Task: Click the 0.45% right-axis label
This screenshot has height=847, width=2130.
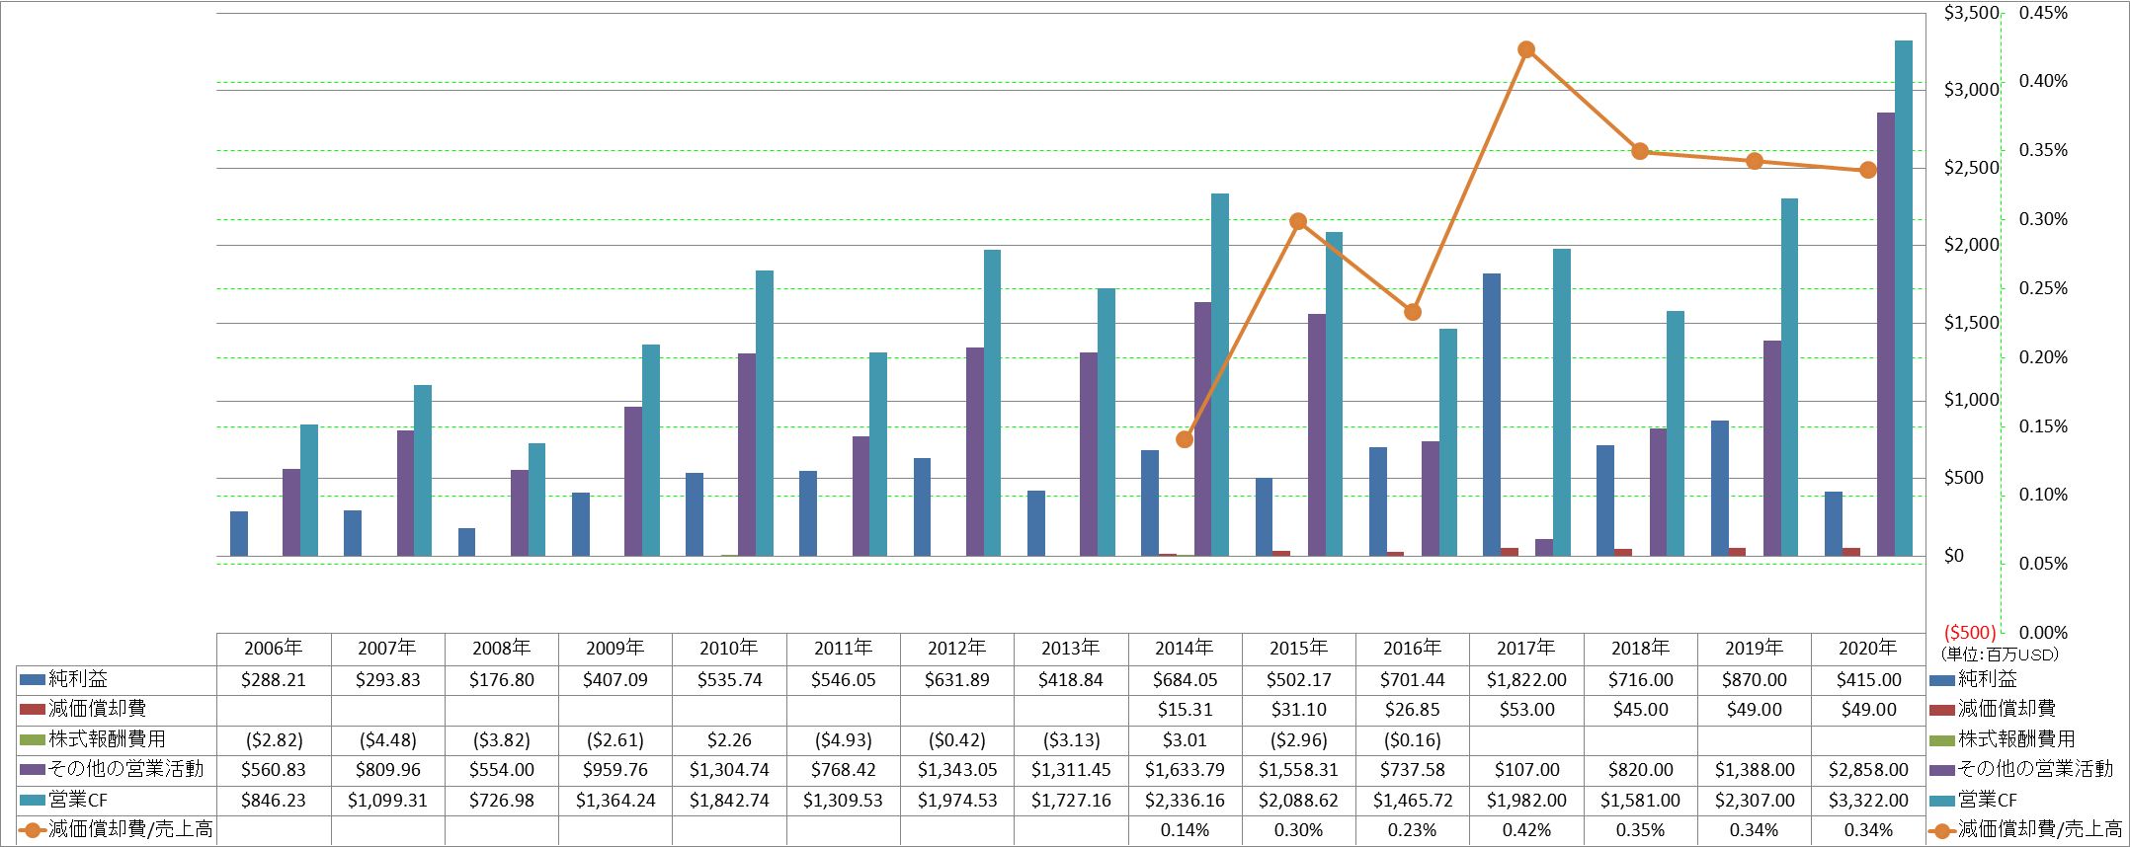Action: tap(2043, 13)
